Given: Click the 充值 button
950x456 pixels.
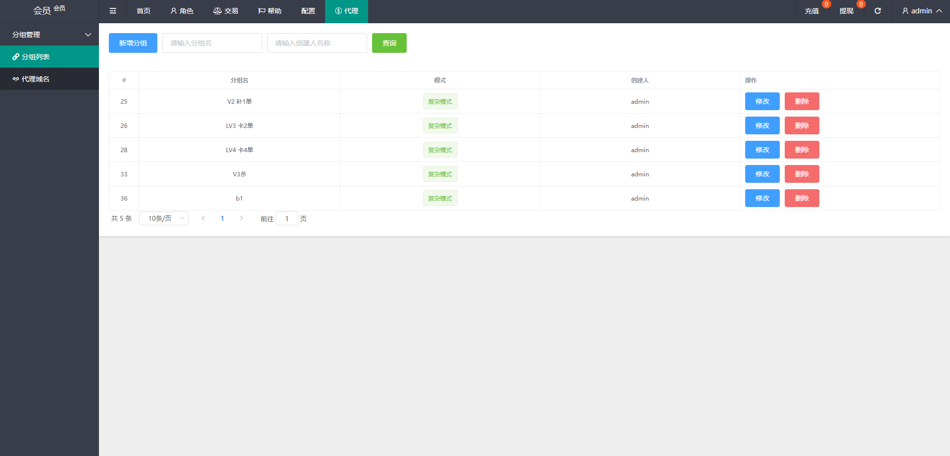Looking at the screenshot, I should tap(812, 11).
